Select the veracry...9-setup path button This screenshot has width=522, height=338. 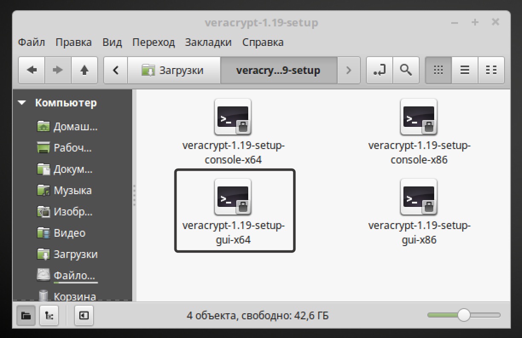278,70
